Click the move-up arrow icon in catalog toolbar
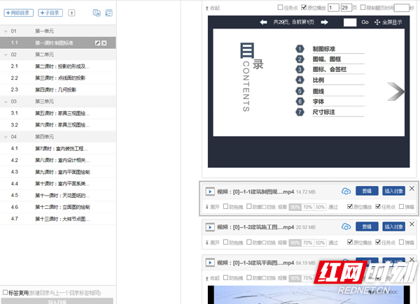 coord(71,13)
